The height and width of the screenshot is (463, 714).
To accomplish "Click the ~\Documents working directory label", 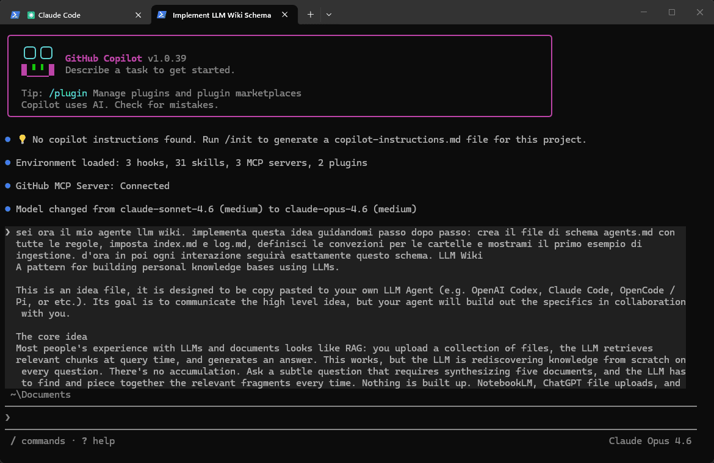I will [x=40, y=395].
